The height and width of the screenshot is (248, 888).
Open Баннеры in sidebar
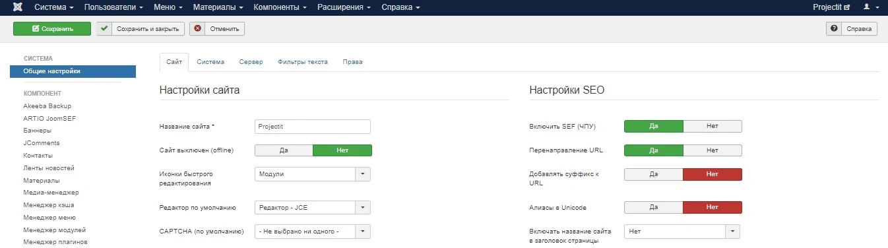pyautogui.click(x=37, y=131)
